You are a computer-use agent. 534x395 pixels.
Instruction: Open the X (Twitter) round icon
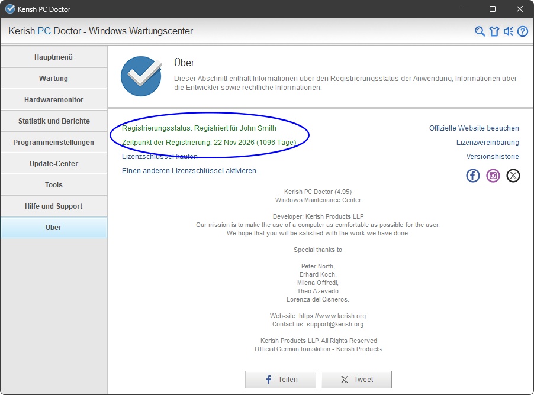click(x=513, y=176)
